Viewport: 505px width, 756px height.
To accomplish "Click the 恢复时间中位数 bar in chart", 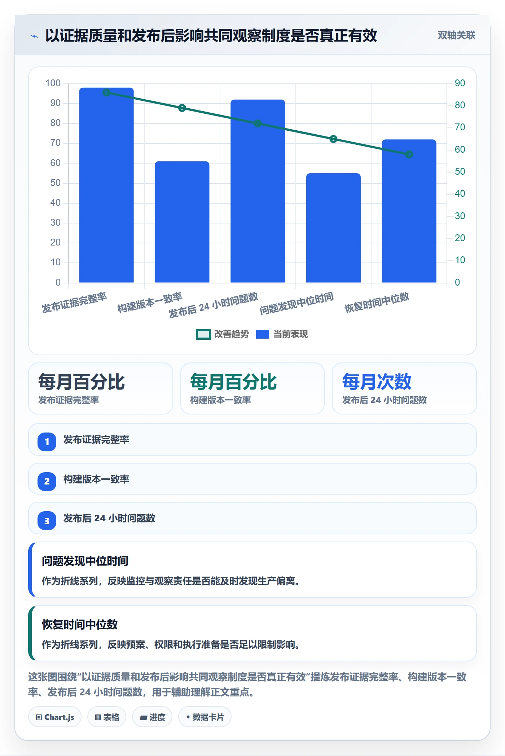I will point(409,211).
